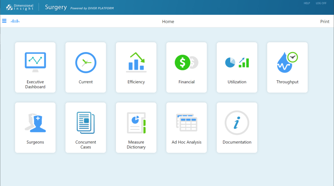The width and height of the screenshot is (334, 186).
Task: Open the Executive Dashboard monitor icon
Action: point(35,62)
